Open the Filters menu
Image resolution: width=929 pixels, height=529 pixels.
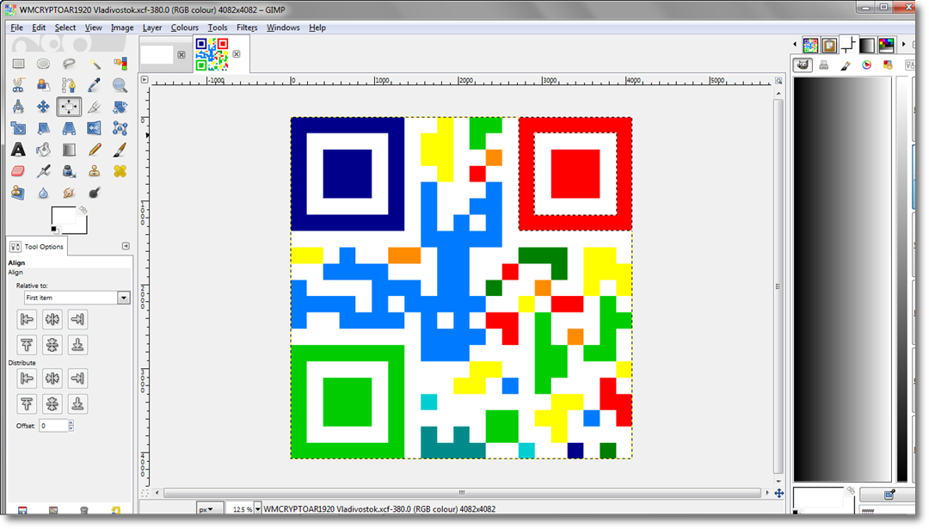click(247, 28)
